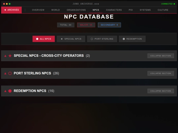Screen dimensions: 178x133
Task: Click the filled hexagon of Redemption section
Action: 10,91
